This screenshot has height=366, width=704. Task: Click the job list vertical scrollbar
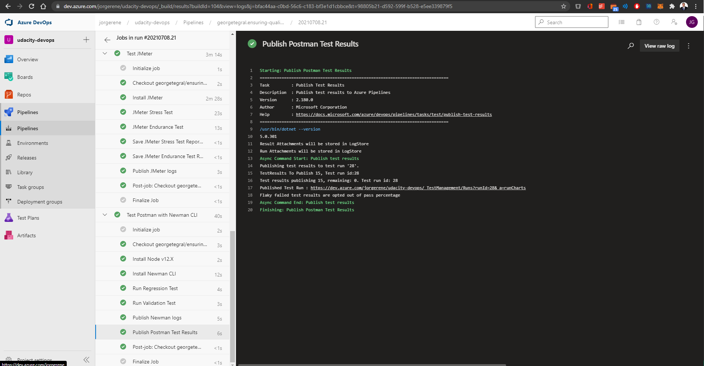click(x=232, y=296)
